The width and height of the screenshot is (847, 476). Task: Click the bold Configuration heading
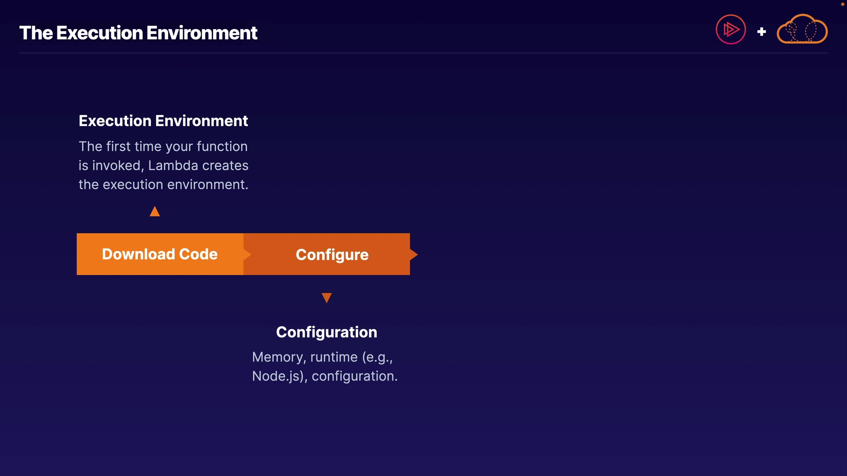click(x=326, y=332)
